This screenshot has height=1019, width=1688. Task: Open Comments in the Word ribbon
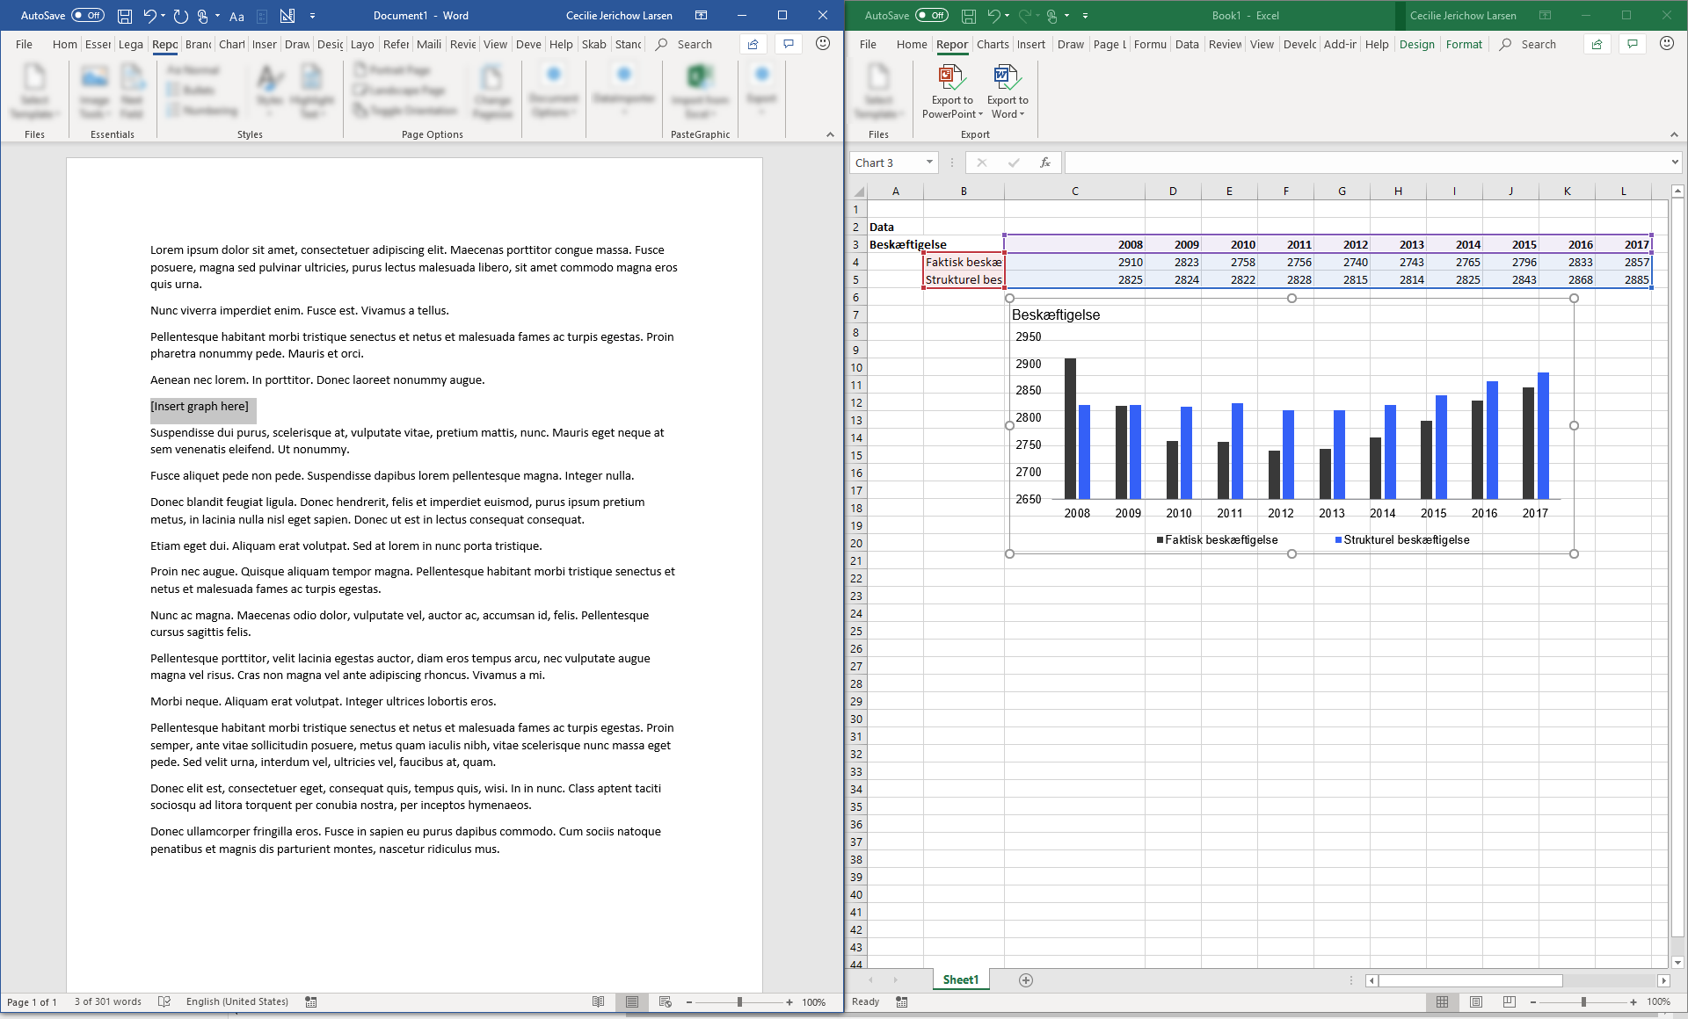click(x=789, y=44)
